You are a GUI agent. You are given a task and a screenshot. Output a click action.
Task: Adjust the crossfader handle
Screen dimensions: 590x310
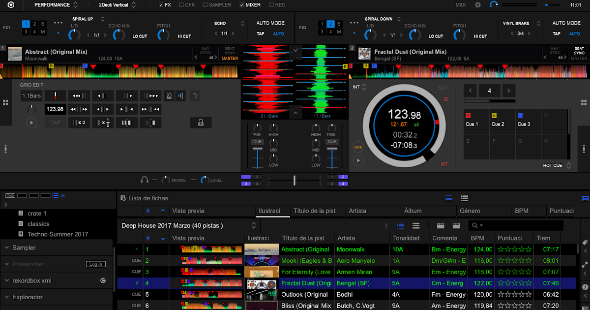click(294, 180)
